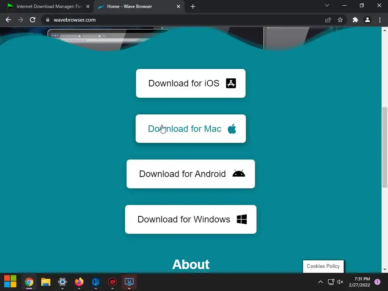The height and width of the screenshot is (291, 388).
Task: Click the browser back arrow
Action: click(8, 20)
